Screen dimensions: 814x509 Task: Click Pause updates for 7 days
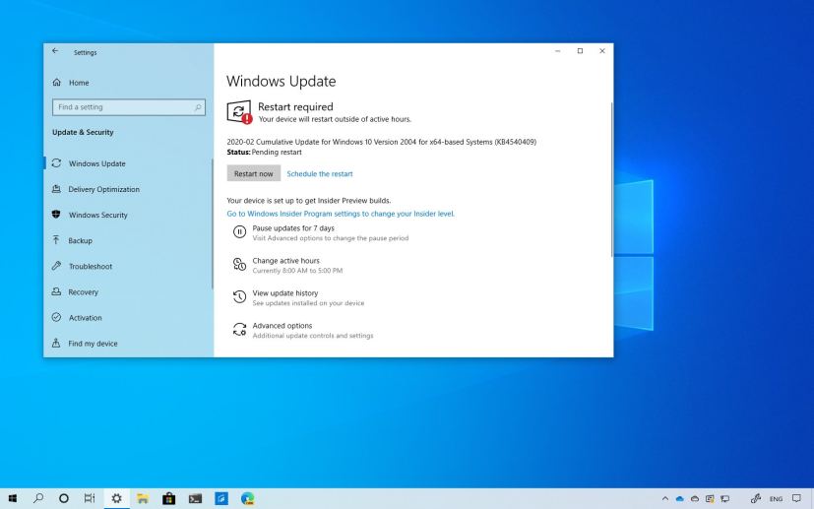click(x=293, y=228)
